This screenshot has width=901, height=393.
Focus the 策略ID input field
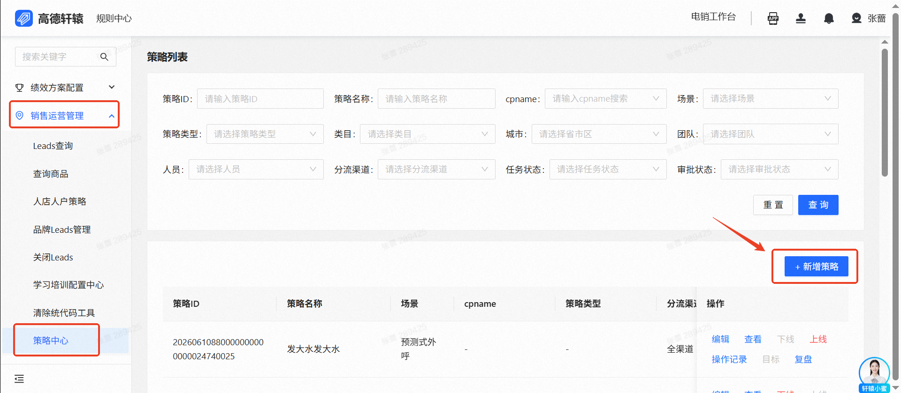click(x=260, y=99)
